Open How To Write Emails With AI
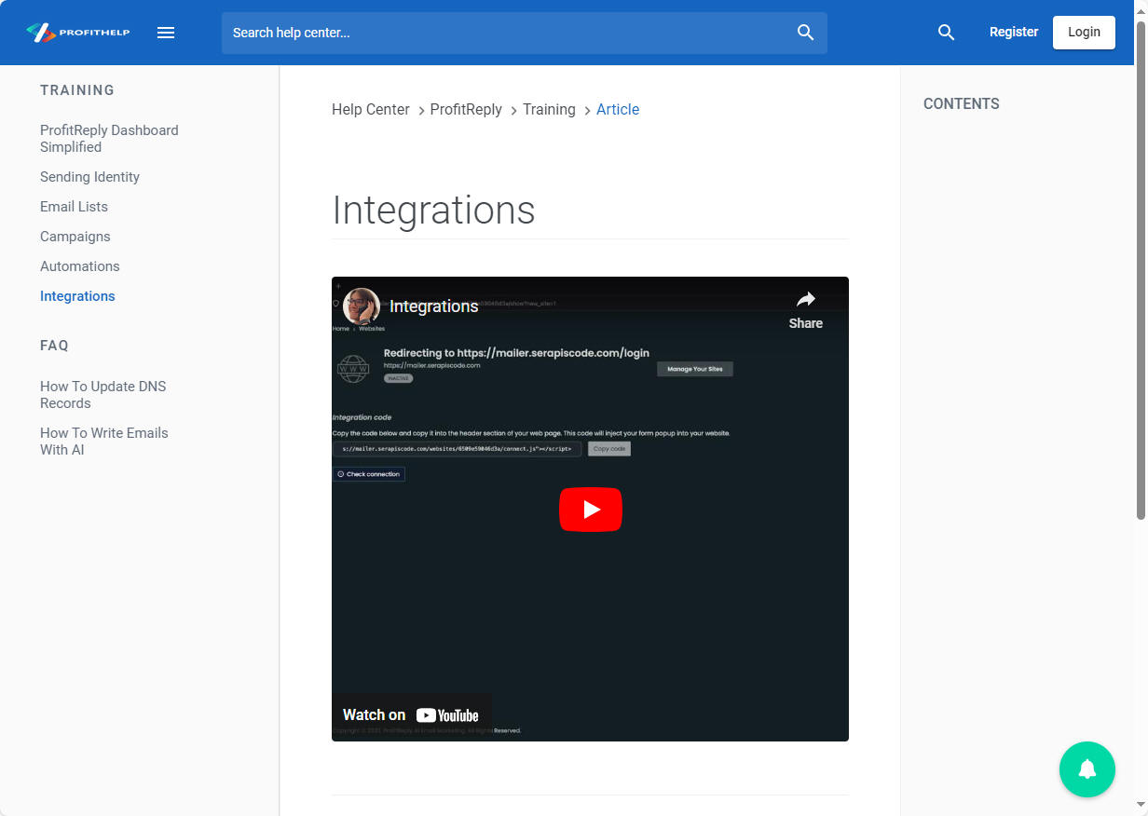 (x=104, y=442)
